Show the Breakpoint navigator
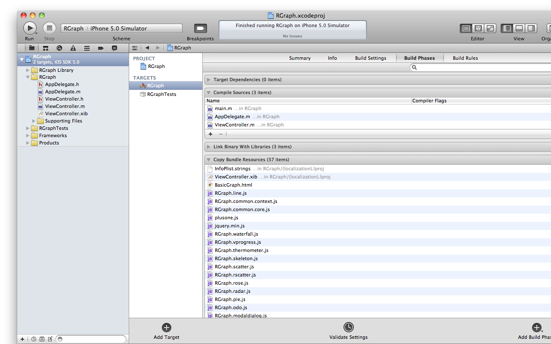Viewport: 551px width, 344px height. pos(101,48)
